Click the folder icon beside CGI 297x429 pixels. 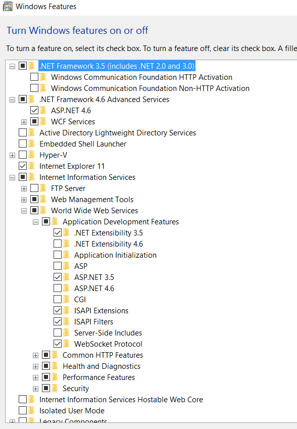[x=67, y=299]
